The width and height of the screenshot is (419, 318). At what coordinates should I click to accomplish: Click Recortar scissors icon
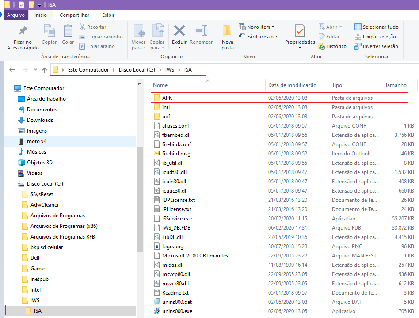tap(93, 27)
